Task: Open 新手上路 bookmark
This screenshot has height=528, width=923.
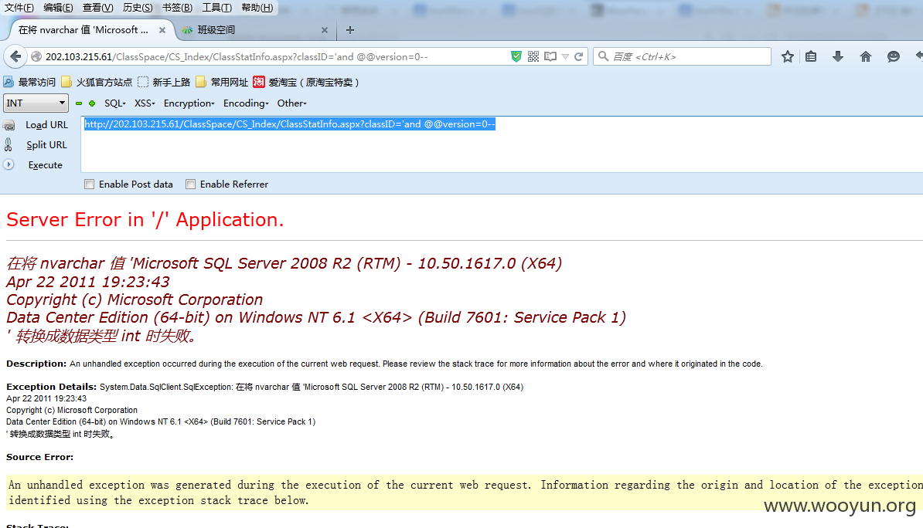Action: [164, 82]
